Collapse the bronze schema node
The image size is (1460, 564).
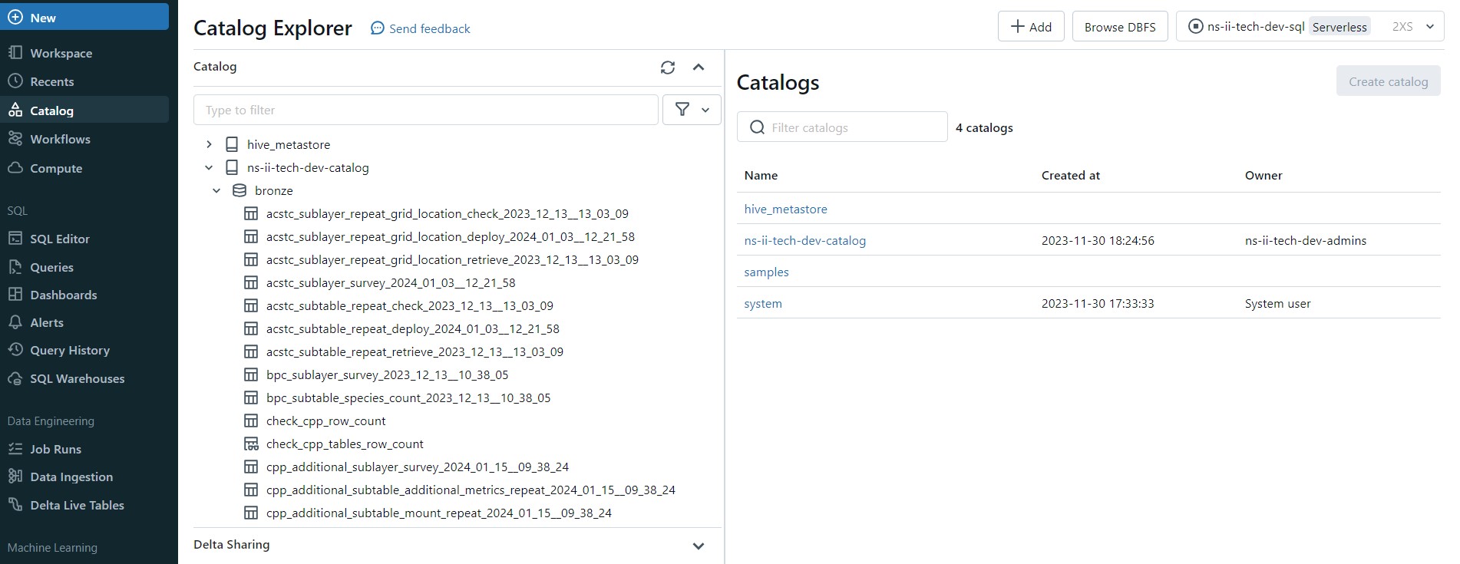(x=216, y=190)
